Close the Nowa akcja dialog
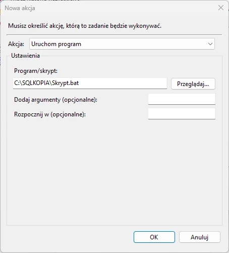This screenshot has width=229, height=253. click(221, 8)
